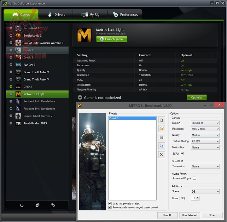Screen dimensions: 227x222
Task: Click the Sniper: Ghost Warrior 2 icon
Action: coord(18,116)
